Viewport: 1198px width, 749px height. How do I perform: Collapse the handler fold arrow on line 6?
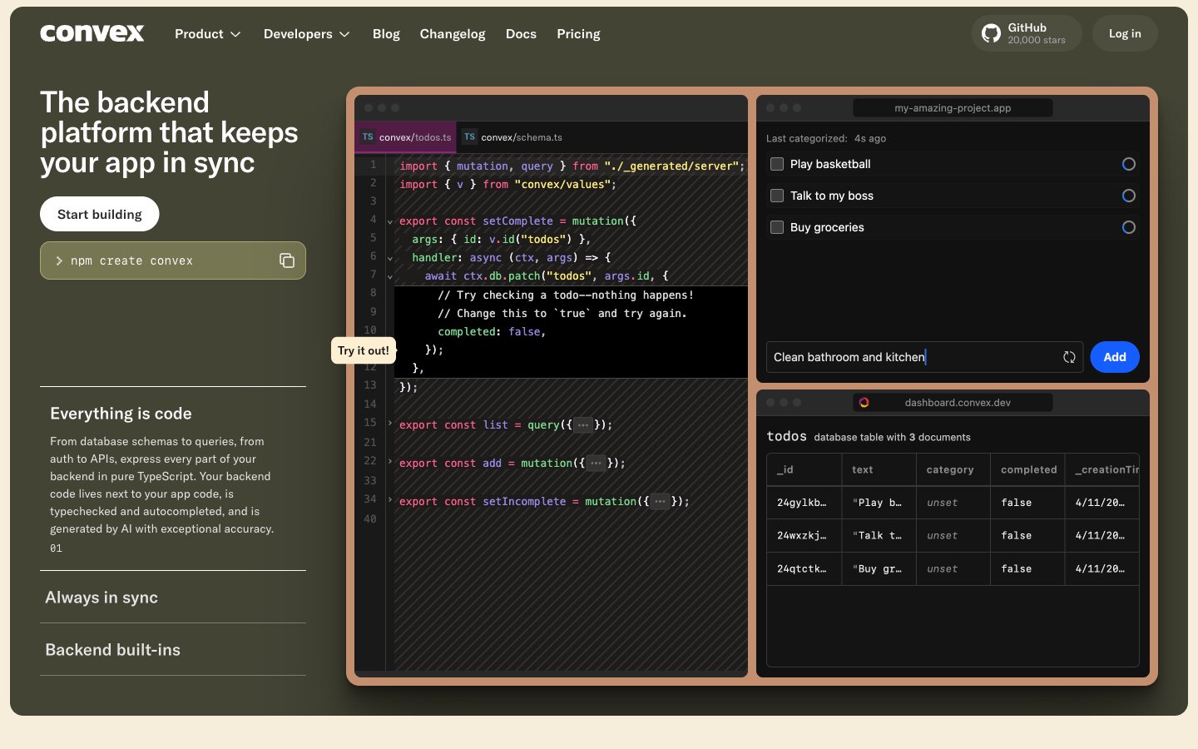[390, 258]
